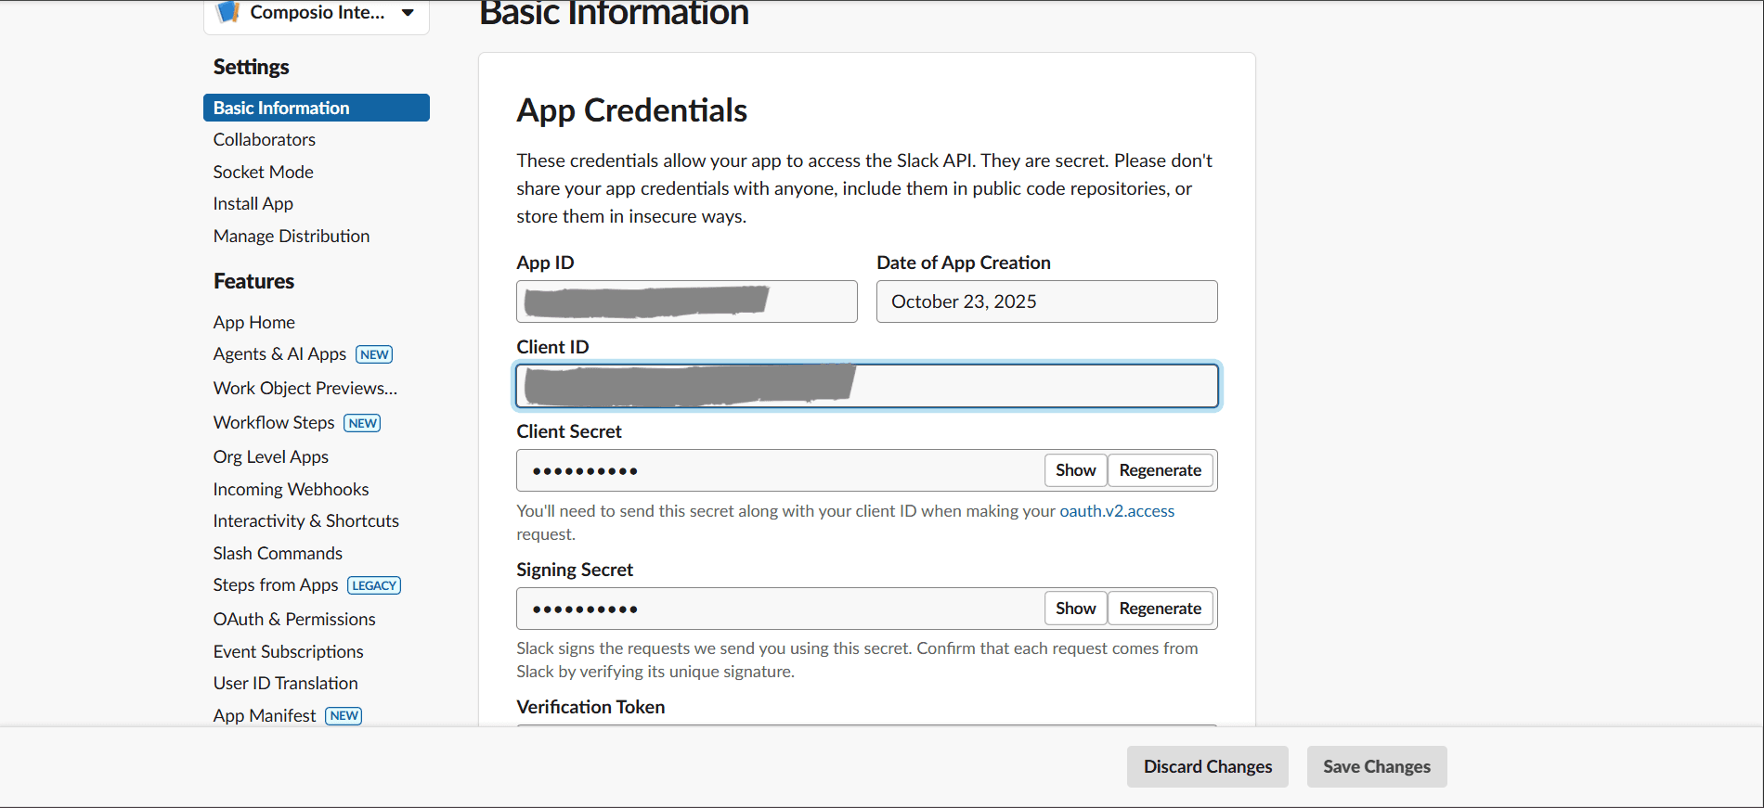
Task: Go to Slash Commands
Action: 278,553
